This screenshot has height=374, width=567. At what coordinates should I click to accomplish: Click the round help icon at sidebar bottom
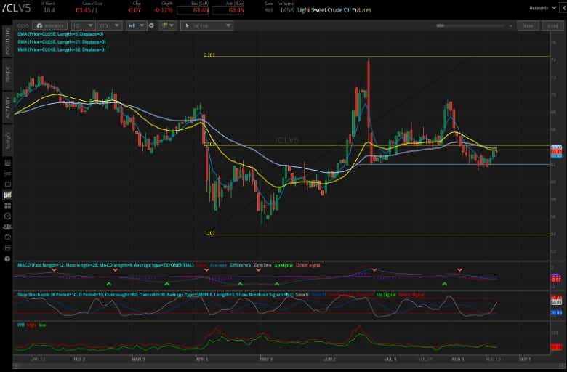[x=7, y=259]
